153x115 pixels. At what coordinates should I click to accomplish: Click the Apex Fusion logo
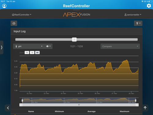pos(76,15)
